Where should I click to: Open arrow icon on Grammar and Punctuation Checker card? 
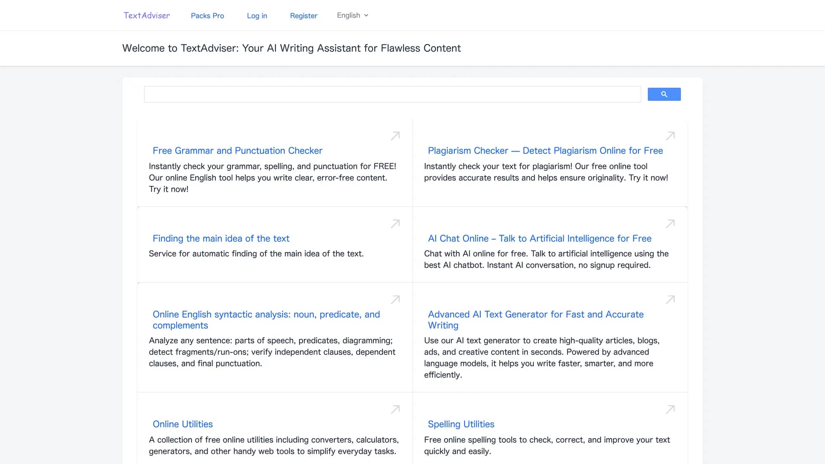click(395, 136)
